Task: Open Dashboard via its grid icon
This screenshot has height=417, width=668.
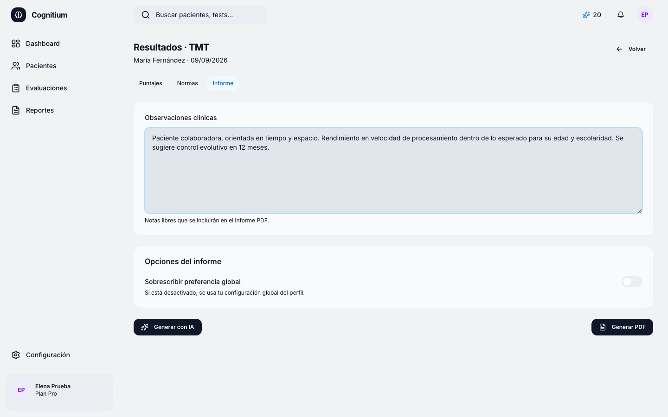Action: [16, 44]
